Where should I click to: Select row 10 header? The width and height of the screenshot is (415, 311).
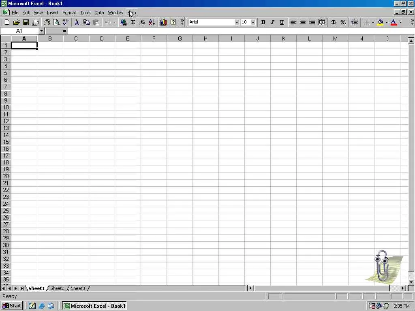[6, 107]
